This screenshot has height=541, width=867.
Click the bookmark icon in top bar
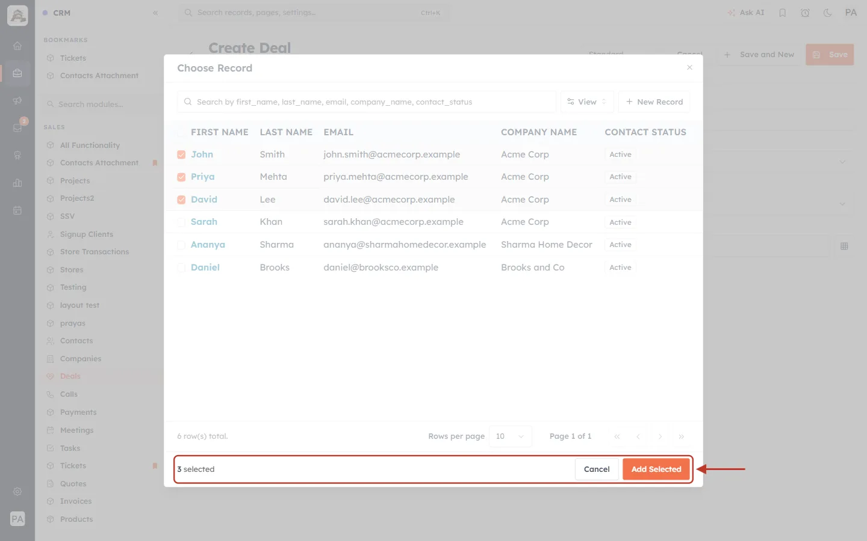point(782,13)
